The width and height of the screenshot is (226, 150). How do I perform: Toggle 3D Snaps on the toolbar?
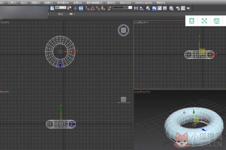pyautogui.click(x=87, y=8)
